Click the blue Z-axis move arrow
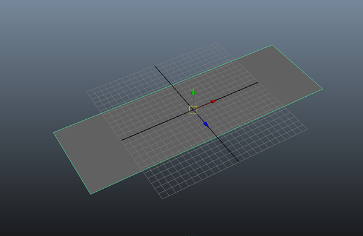The width and height of the screenshot is (363, 236). tap(206, 125)
